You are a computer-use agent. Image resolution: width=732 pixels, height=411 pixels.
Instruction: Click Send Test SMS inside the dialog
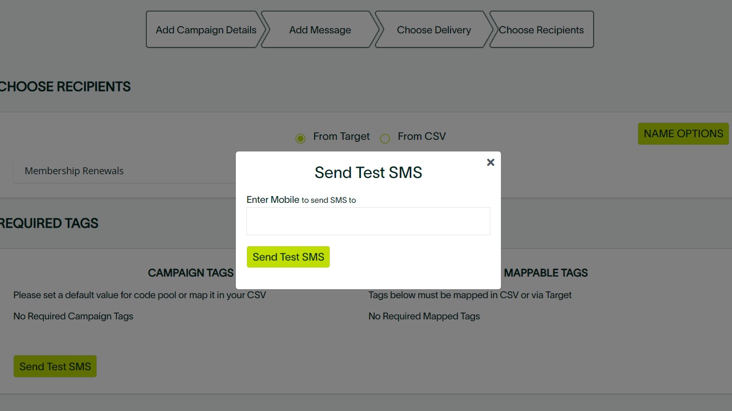pyautogui.click(x=288, y=256)
